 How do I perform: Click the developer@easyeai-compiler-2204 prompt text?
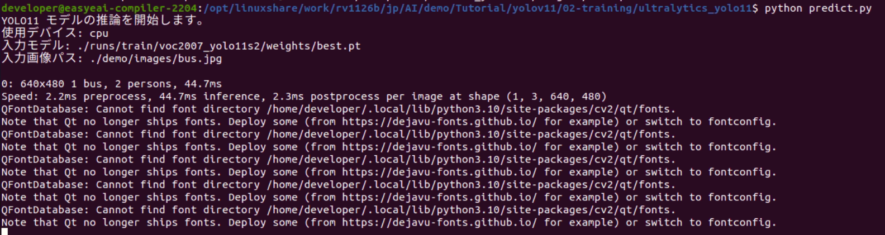coord(99,8)
